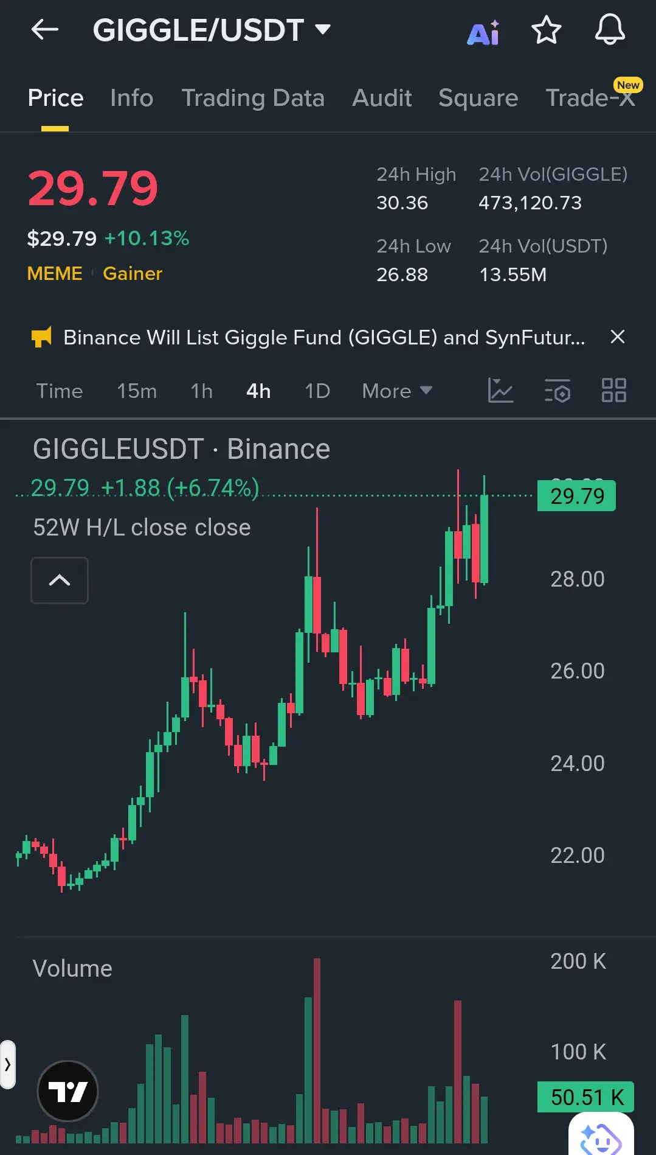Viewport: 656px width, 1155px height.
Task: Tap the large red 29.79 price
Action: (92, 188)
